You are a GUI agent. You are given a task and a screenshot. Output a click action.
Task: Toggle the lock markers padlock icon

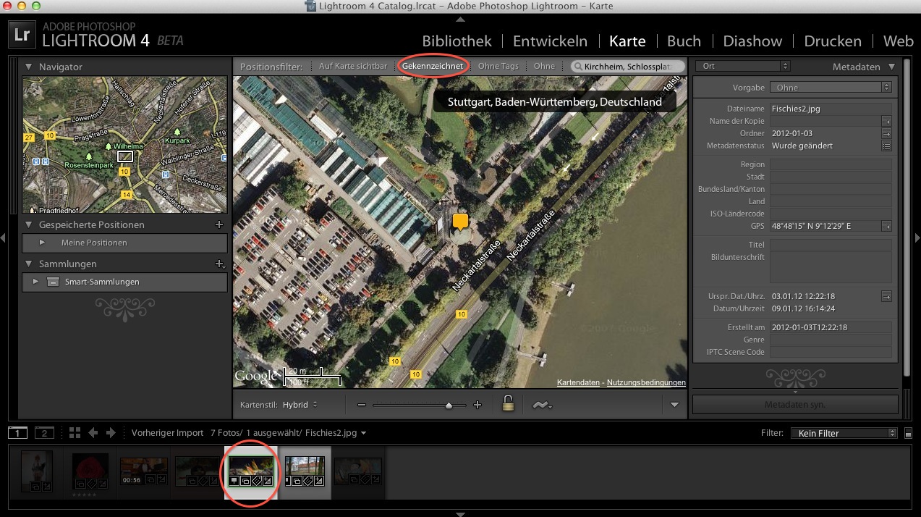coord(508,404)
